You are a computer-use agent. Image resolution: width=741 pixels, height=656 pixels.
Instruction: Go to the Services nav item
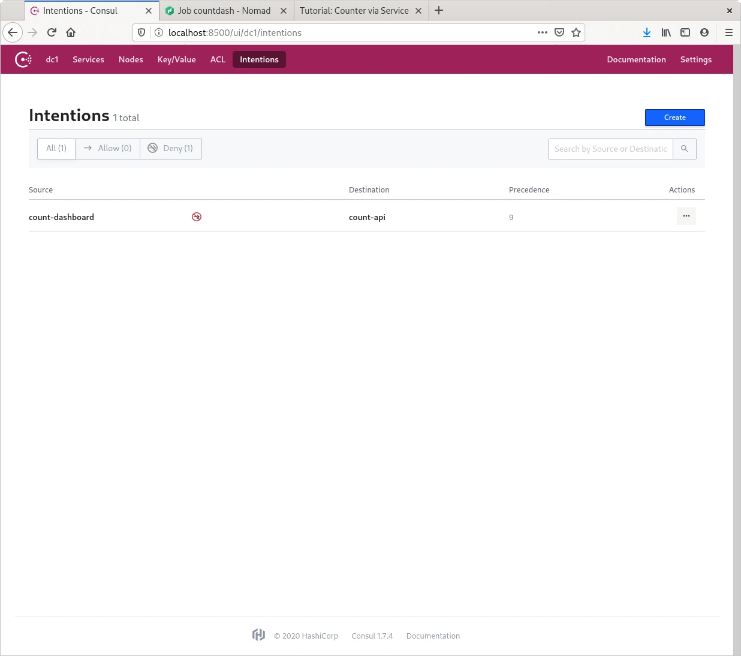click(x=88, y=59)
